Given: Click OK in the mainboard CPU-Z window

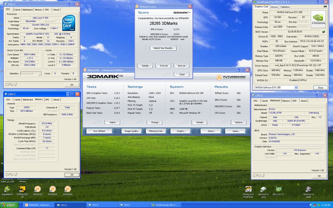Looking at the screenshot, I should coord(319,176).
